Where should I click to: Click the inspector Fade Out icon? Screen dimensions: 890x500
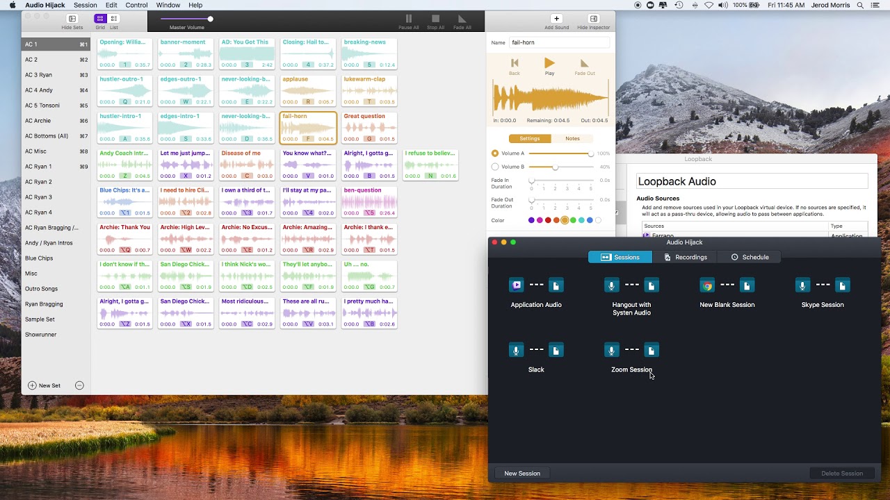(x=584, y=63)
